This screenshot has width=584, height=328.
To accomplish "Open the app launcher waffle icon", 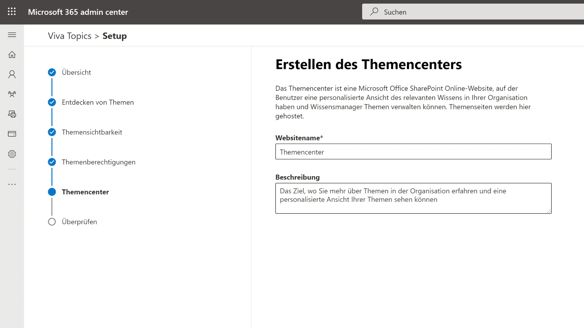I will click(x=12, y=12).
